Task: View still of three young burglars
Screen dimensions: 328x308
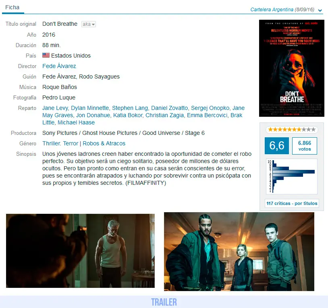Action: 239,252
